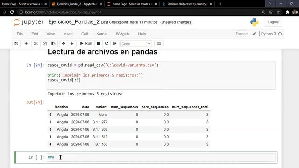Click the location column header
Image resolution: width=299 pixels, height=168 pixels.
pyautogui.click(x=61, y=107)
